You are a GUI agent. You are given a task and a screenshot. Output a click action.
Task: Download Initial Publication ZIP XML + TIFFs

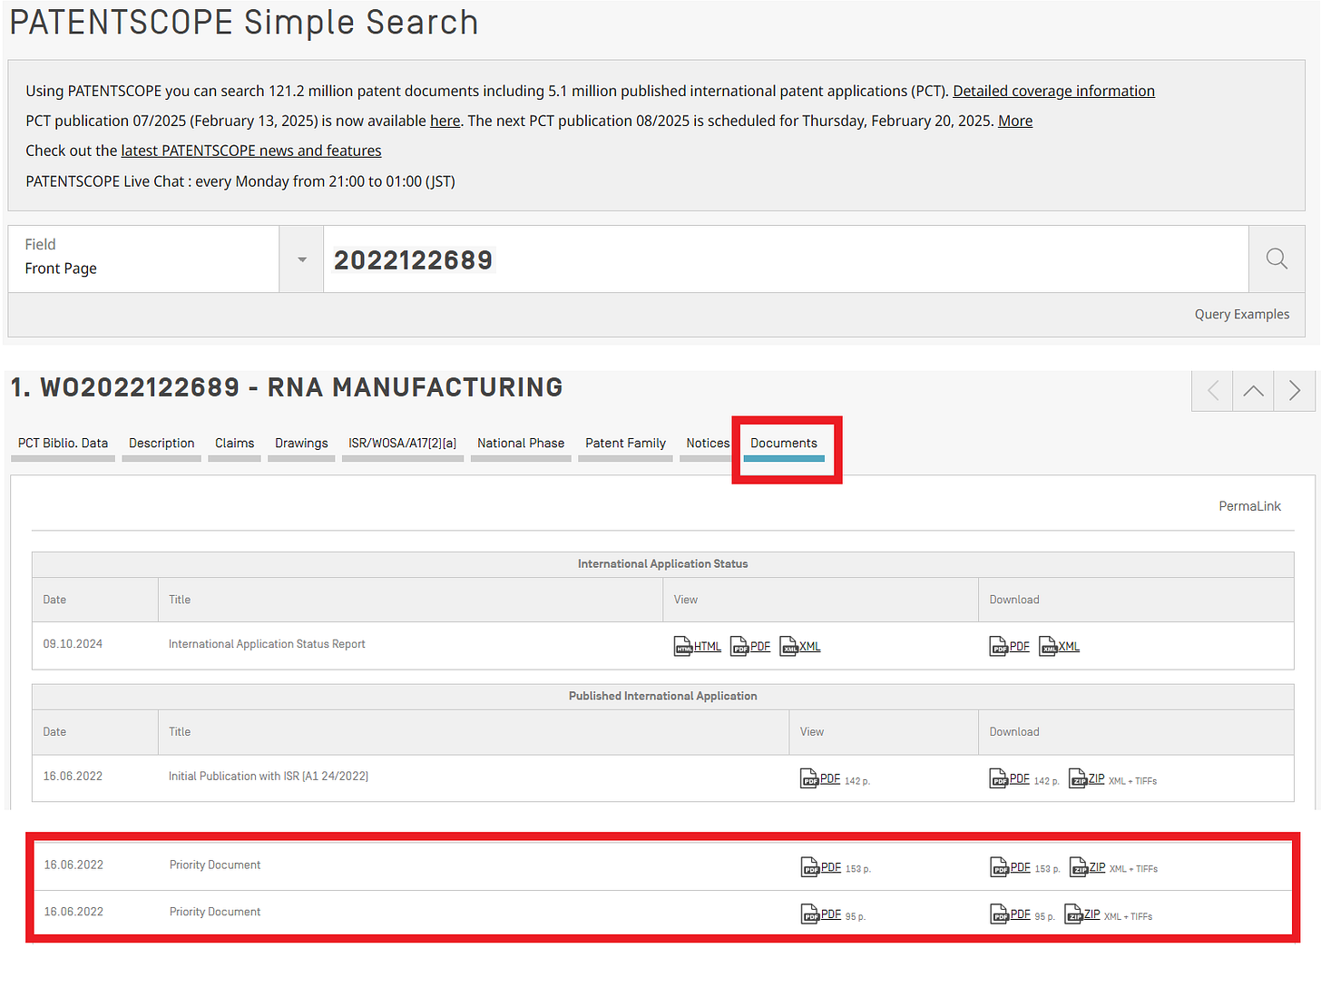click(x=1087, y=778)
